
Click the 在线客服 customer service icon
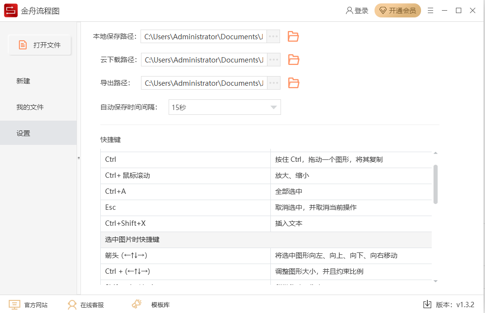point(72,305)
